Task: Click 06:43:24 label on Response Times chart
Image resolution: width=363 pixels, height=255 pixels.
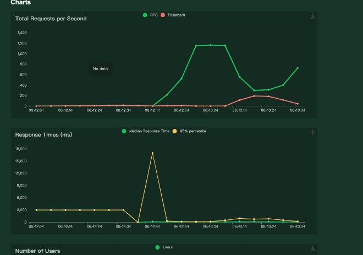Action: (x=268, y=226)
